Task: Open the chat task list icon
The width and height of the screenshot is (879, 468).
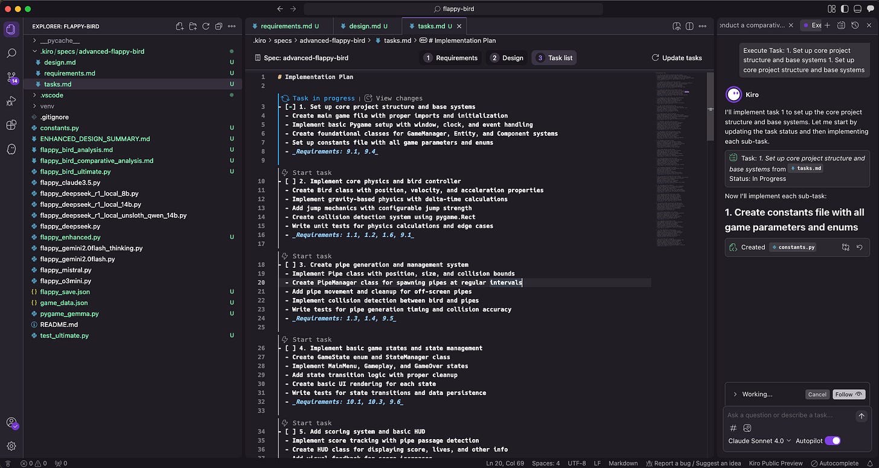Action: (x=841, y=25)
